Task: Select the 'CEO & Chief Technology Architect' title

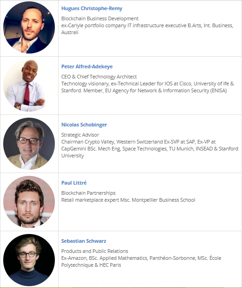Action: 99,77
